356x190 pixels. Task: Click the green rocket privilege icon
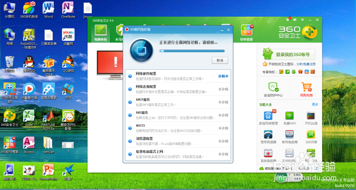coord(287,72)
